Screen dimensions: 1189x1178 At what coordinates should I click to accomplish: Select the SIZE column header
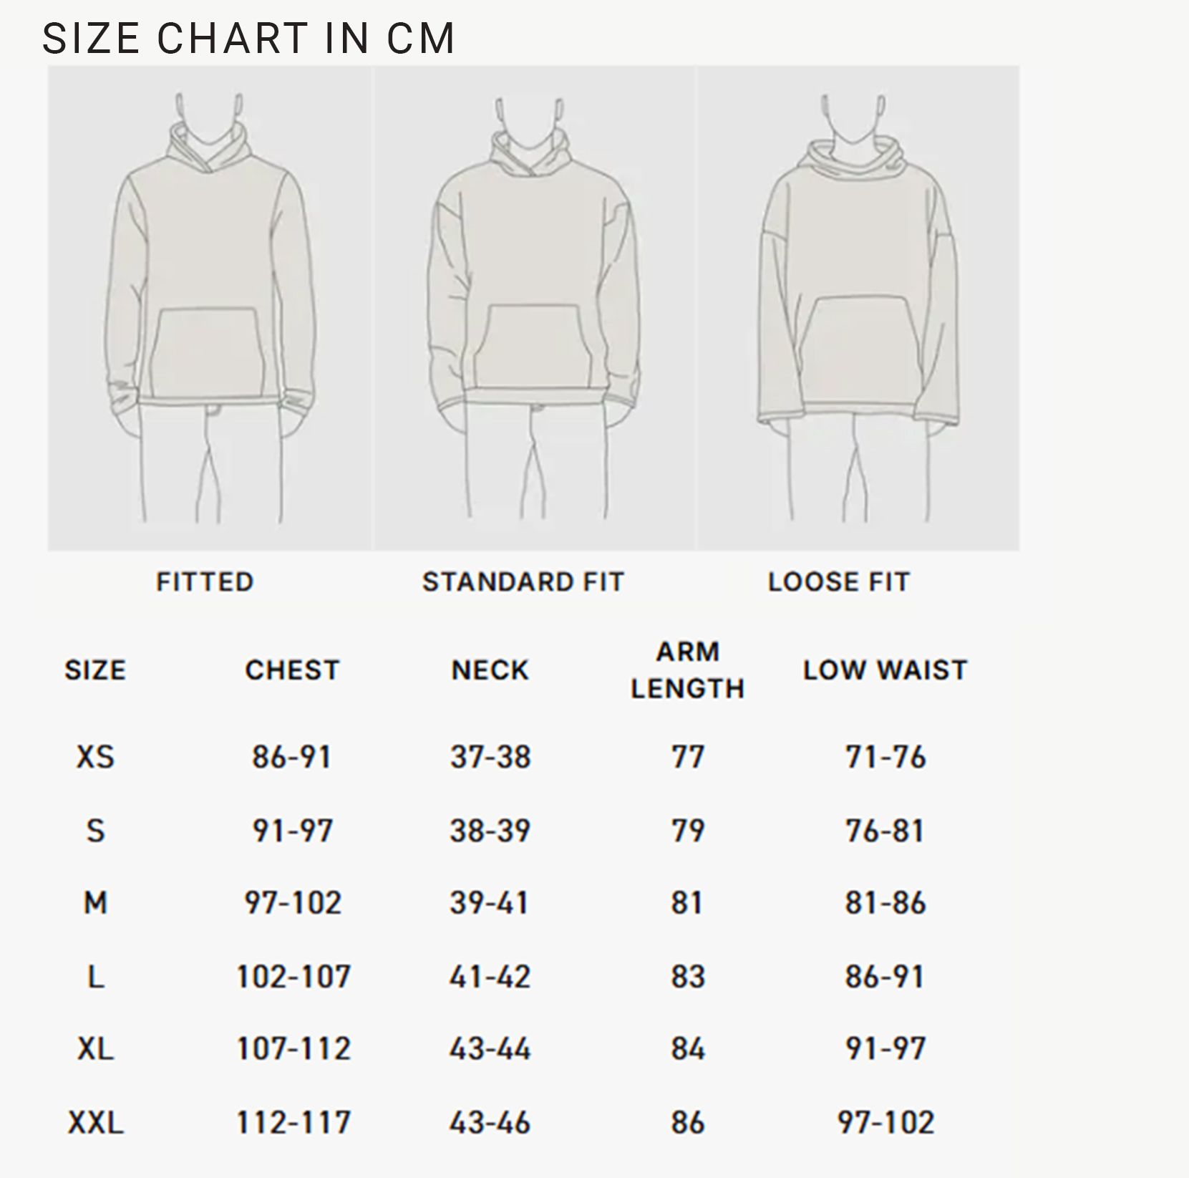point(95,670)
